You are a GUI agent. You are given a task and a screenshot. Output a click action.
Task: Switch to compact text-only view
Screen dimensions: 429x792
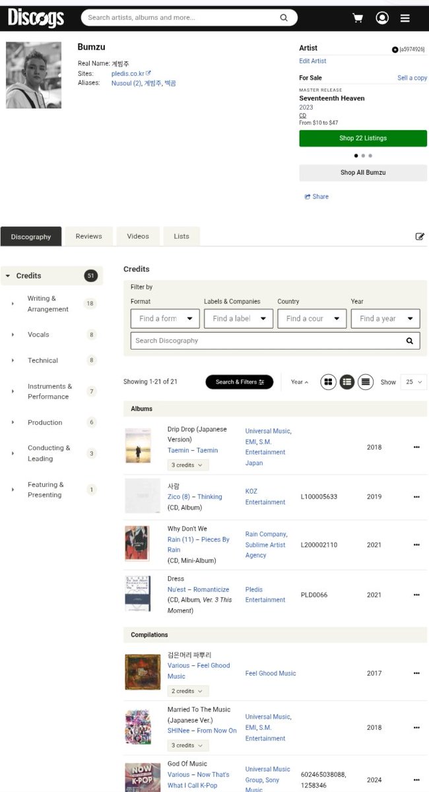coord(366,382)
